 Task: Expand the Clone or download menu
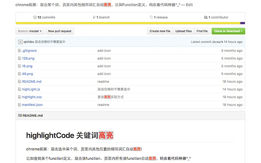tap(228, 31)
